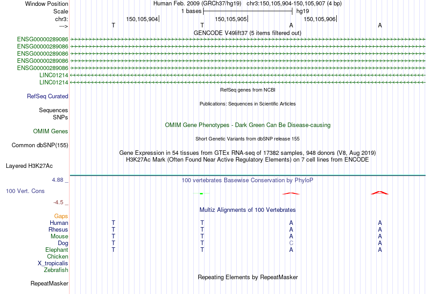
Task: Click the Layered H3K27Ac track label
Action: click(x=29, y=166)
